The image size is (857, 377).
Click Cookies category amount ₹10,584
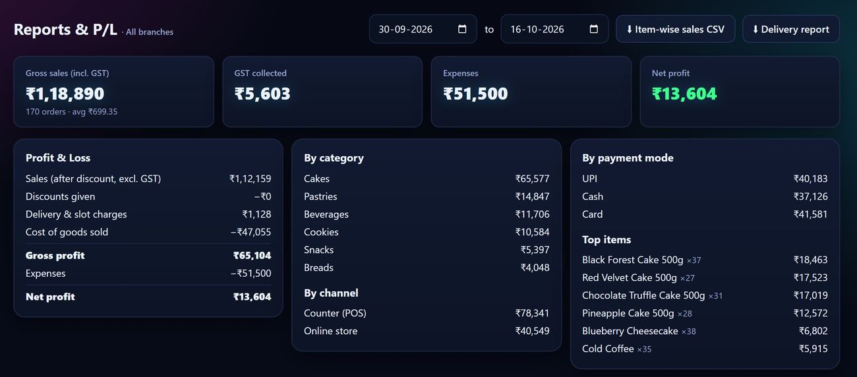click(x=532, y=232)
